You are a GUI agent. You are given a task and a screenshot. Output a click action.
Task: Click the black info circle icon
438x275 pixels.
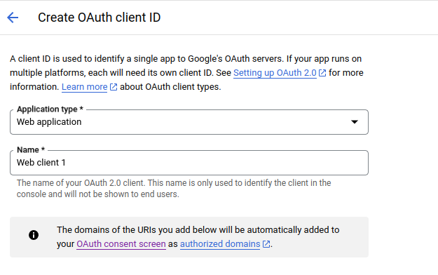pyautogui.click(x=34, y=235)
